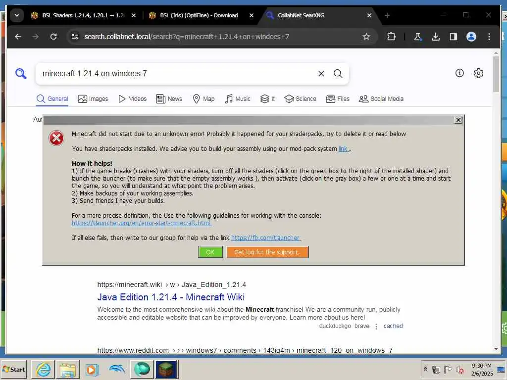Switch to the Minecraft launcher taskbar button
The height and width of the screenshot is (380, 507).
coord(166,369)
